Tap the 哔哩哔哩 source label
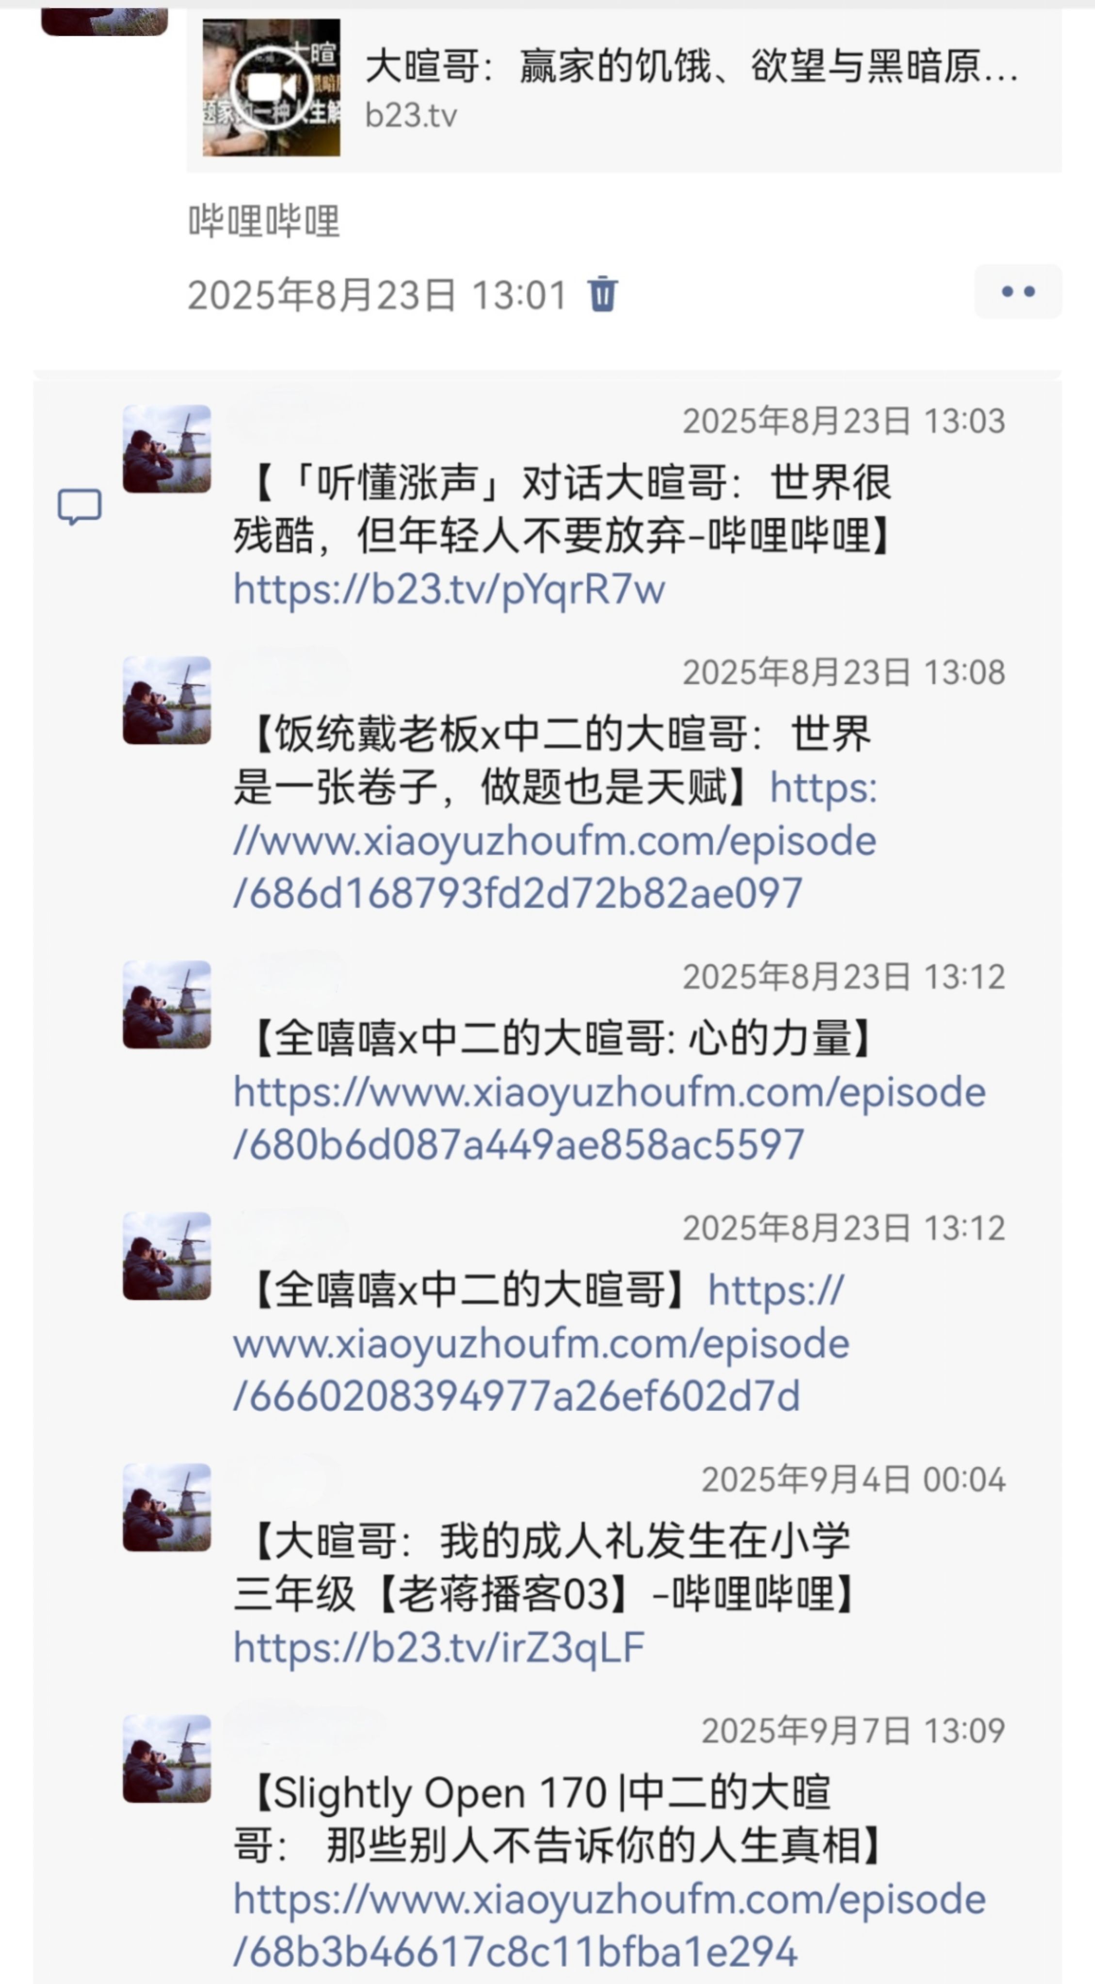Viewport: 1095px width, 1984px height. pyautogui.click(x=264, y=221)
